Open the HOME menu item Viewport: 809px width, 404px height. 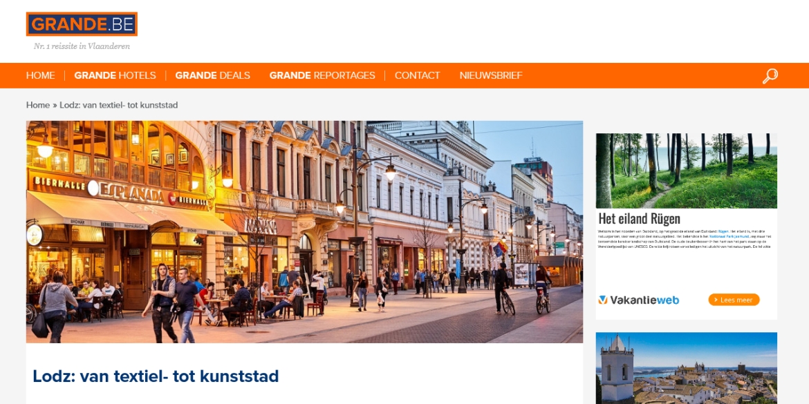(x=40, y=76)
